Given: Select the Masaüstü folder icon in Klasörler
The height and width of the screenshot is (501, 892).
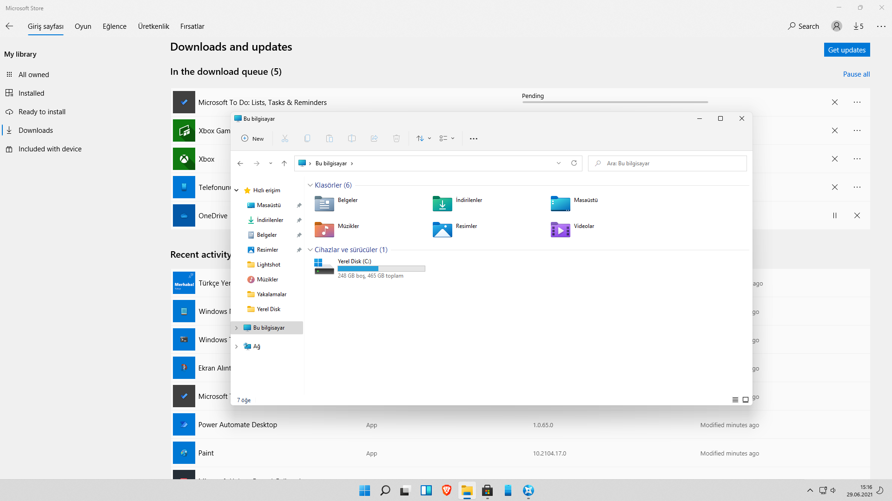Looking at the screenshot, I should [561, 203].
